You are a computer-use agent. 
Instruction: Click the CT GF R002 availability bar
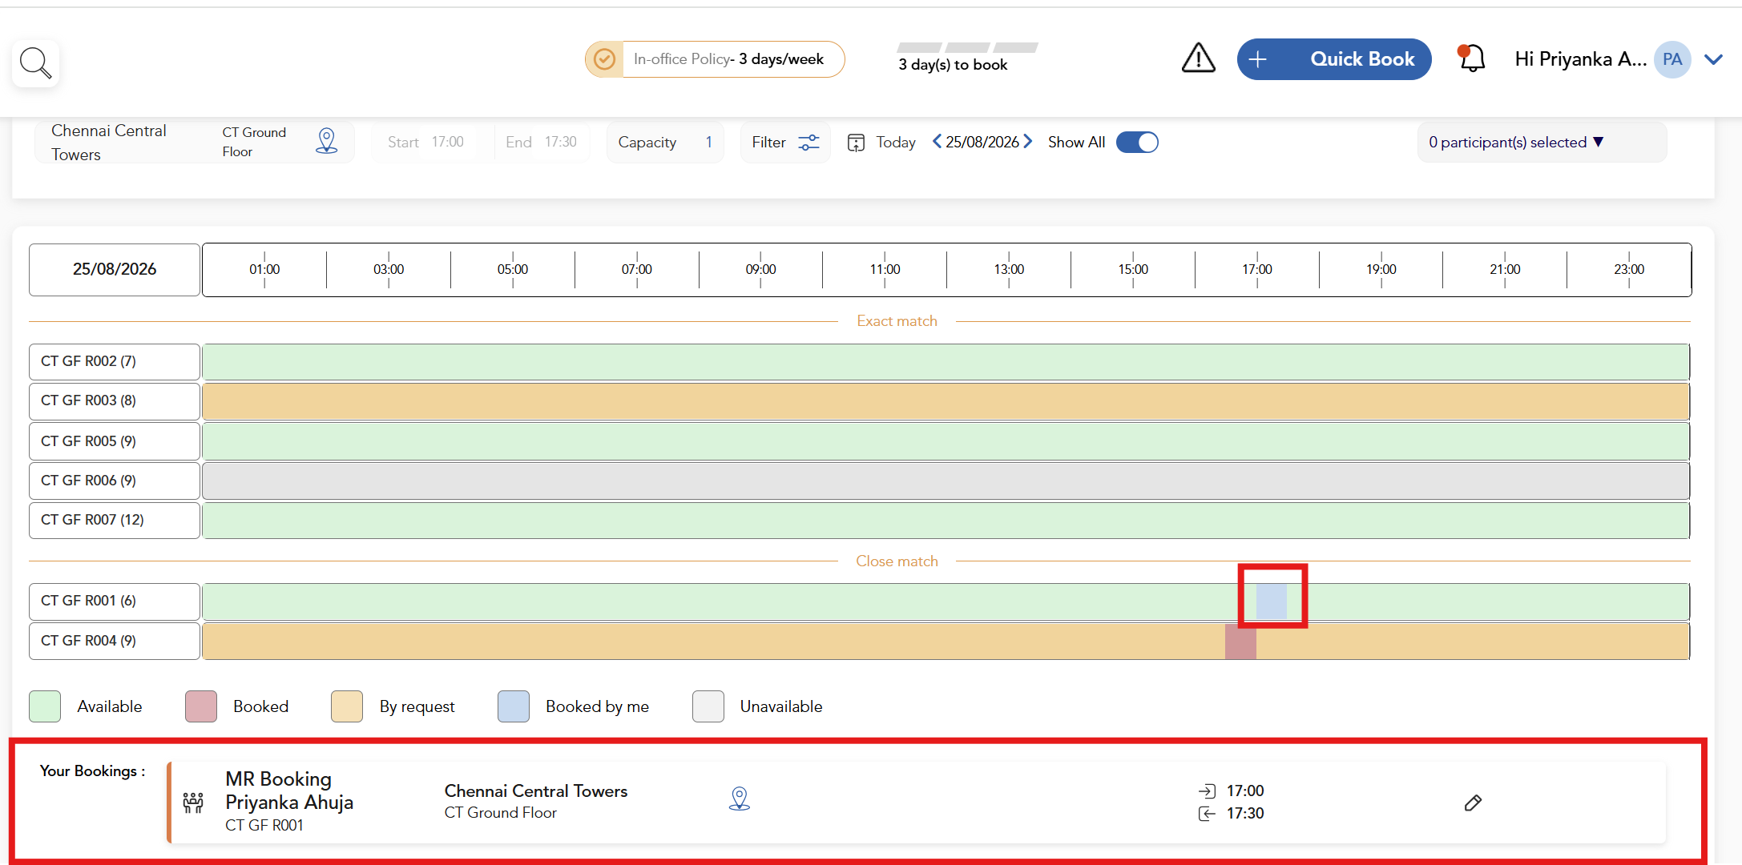(x=946, y=362)
